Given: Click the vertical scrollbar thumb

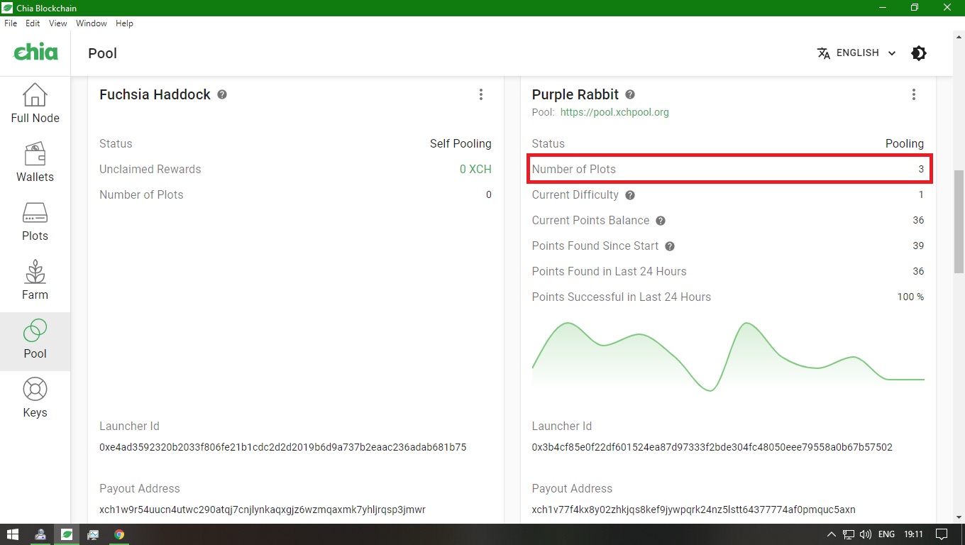Looking at the screenshot, I should pyautogui.click(x=959, y=221).
